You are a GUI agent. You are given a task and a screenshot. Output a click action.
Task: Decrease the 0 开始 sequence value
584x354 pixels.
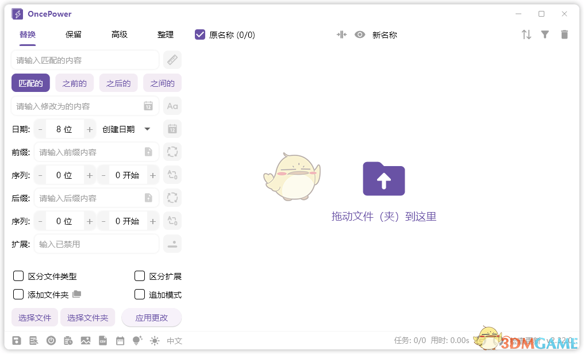(x=103, y=175)
